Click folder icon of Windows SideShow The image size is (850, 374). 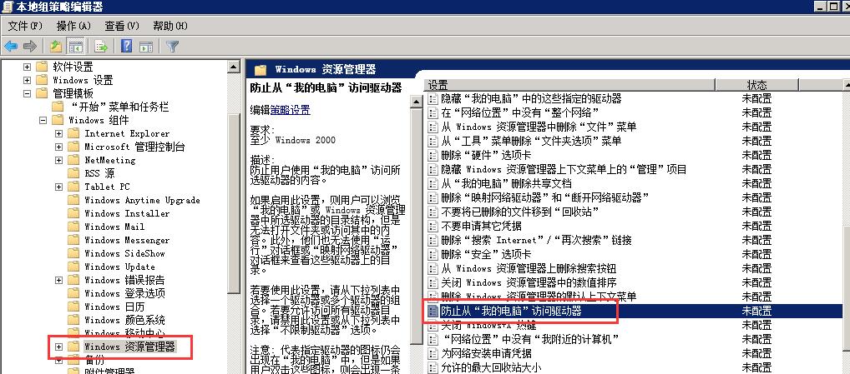(73, 253)
